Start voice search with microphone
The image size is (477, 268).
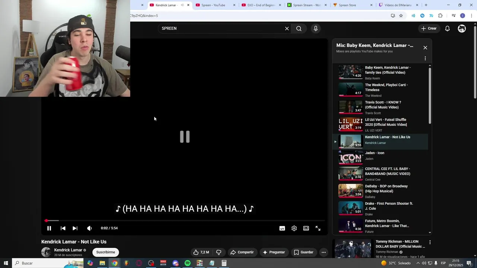(x=316, y=28)
